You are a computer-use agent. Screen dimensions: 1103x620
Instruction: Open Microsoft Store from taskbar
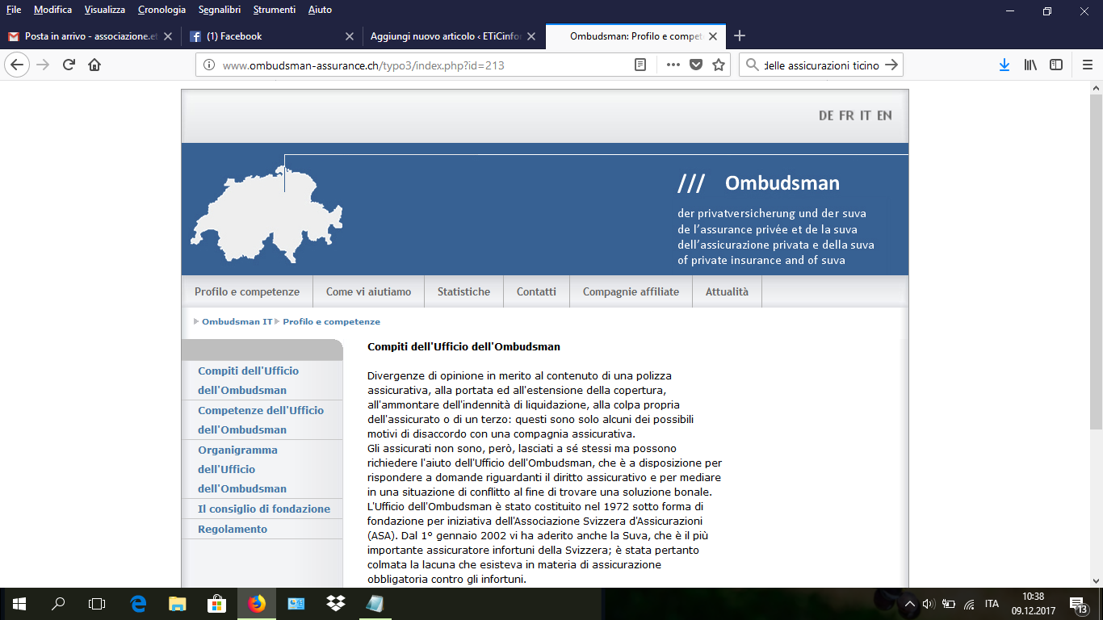tap(216, 603)
